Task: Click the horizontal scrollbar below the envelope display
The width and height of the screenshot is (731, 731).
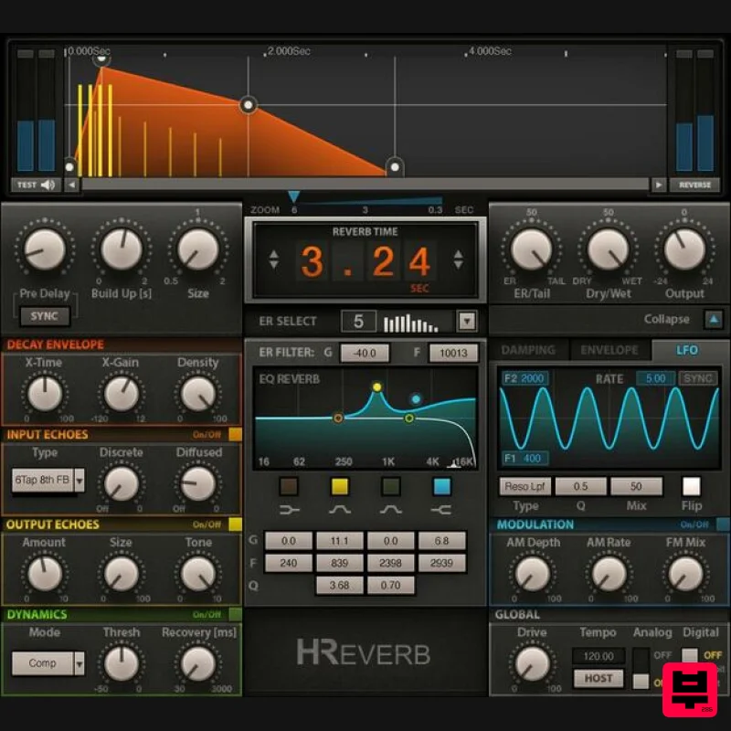Action: click(x=365, y=185)
